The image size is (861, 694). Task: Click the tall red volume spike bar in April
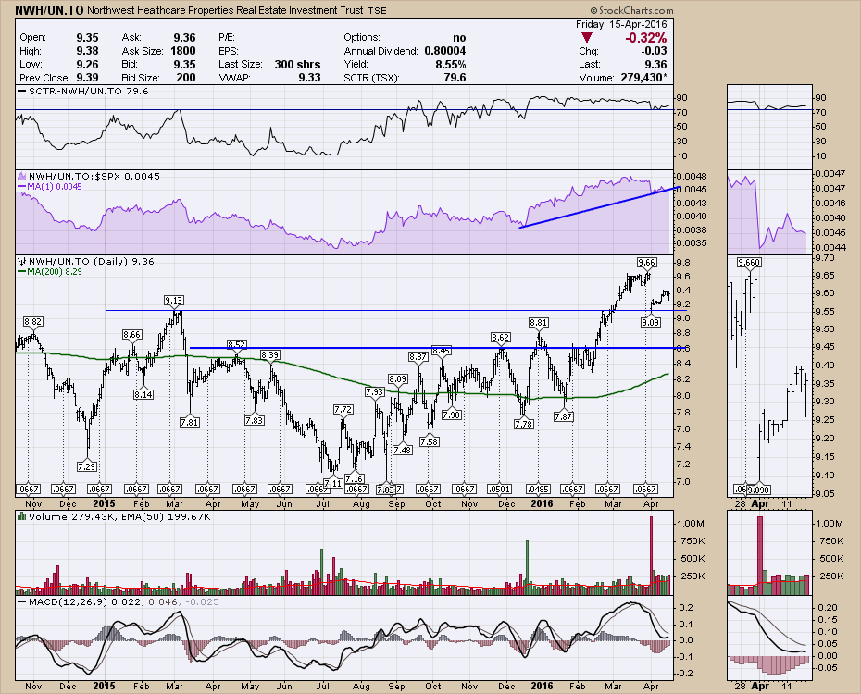(x=651, y=555)
